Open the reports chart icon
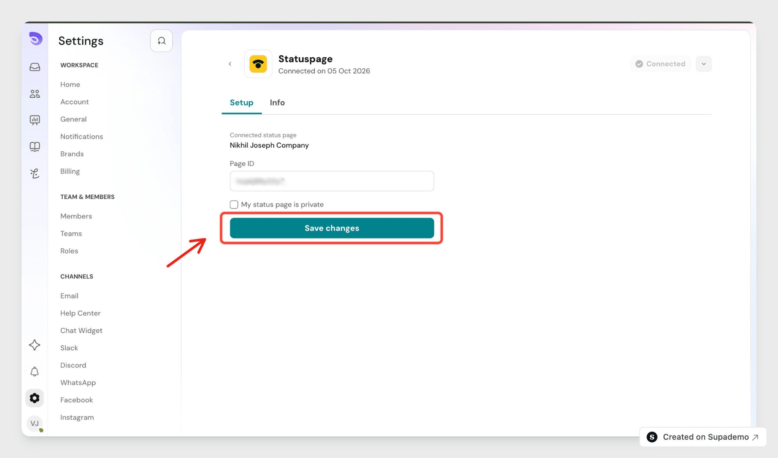The width and height of the screenshot is (778, 458). click(35, 120)
